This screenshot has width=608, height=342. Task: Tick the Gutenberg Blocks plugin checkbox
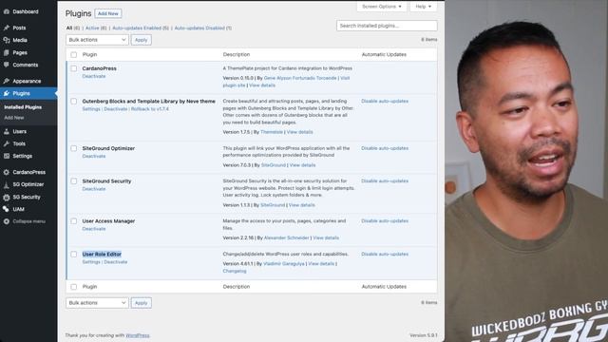74,102
